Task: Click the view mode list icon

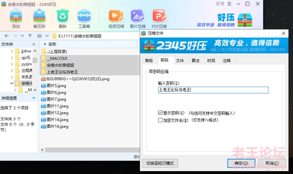Action: tap(39, 36)
